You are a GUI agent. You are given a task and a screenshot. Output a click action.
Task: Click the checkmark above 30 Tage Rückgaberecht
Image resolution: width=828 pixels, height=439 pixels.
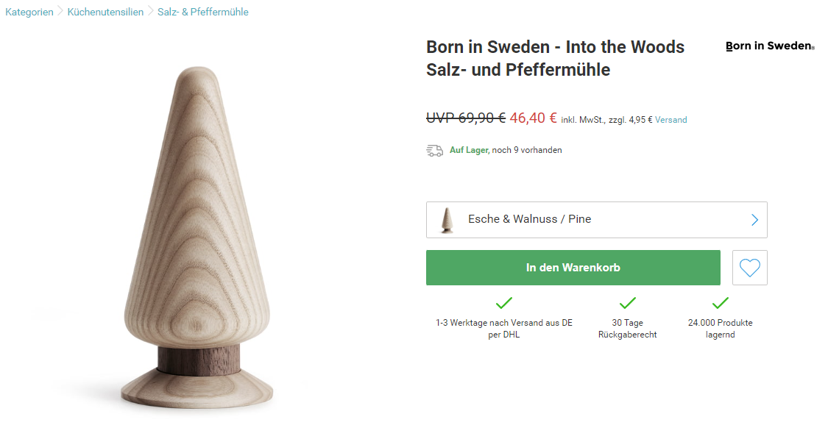pos(627,303)
